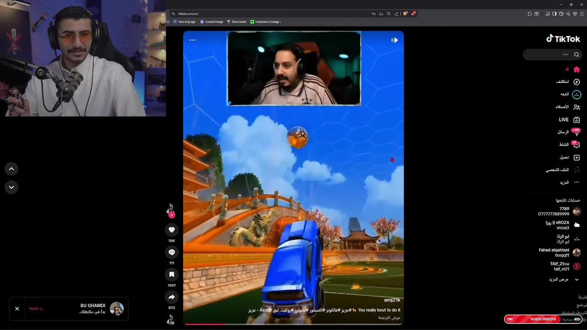The image size is (587, 330).
Task: Click site settings icon left of URL
Action: (x=173, y=14)
